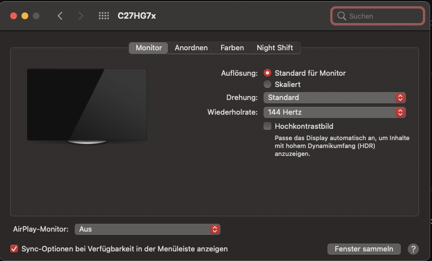Switch to the Monitor tab
Image resolution: width=432 pixels, height=261 pixels.
(149, 48)
